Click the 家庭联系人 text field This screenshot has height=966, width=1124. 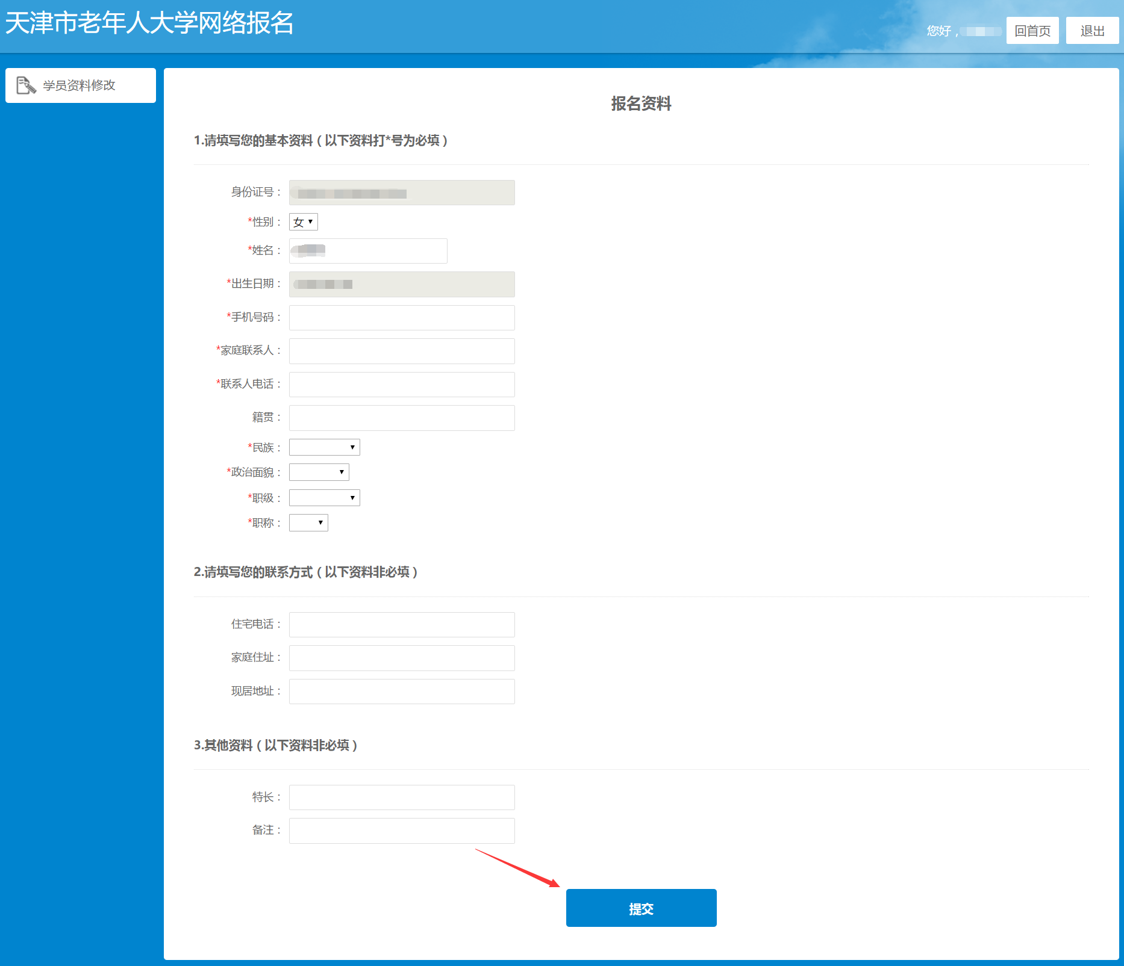(x=402, y=351)
